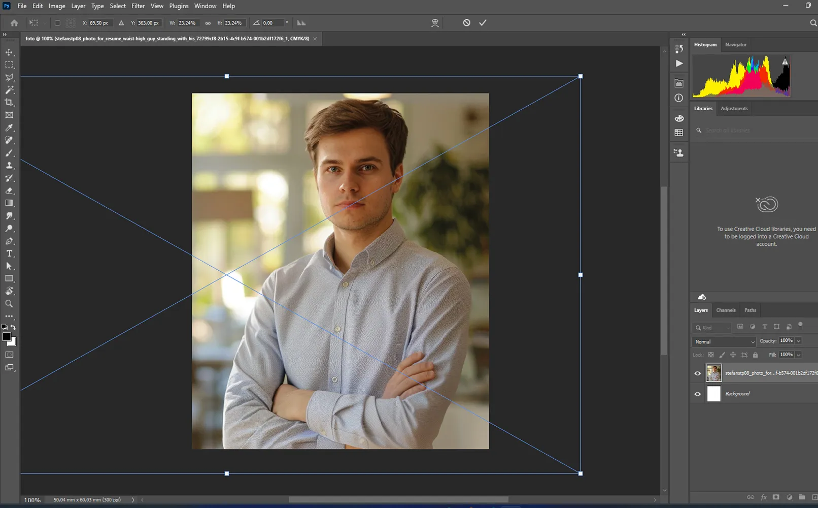Screen dimensions: 818x508
Task: Select the Dodge tool
Action: [x=9, y=229]
